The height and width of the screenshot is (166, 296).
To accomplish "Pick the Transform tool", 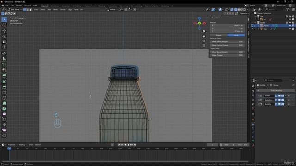I will (x=4, y=47).
